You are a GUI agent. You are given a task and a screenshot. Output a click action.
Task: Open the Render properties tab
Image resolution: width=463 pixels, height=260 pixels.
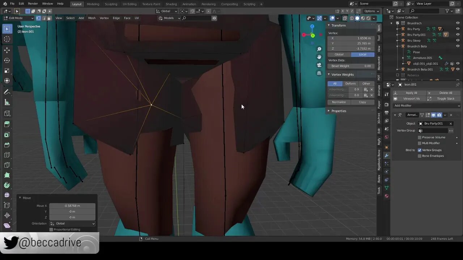[x=386, y=105]
